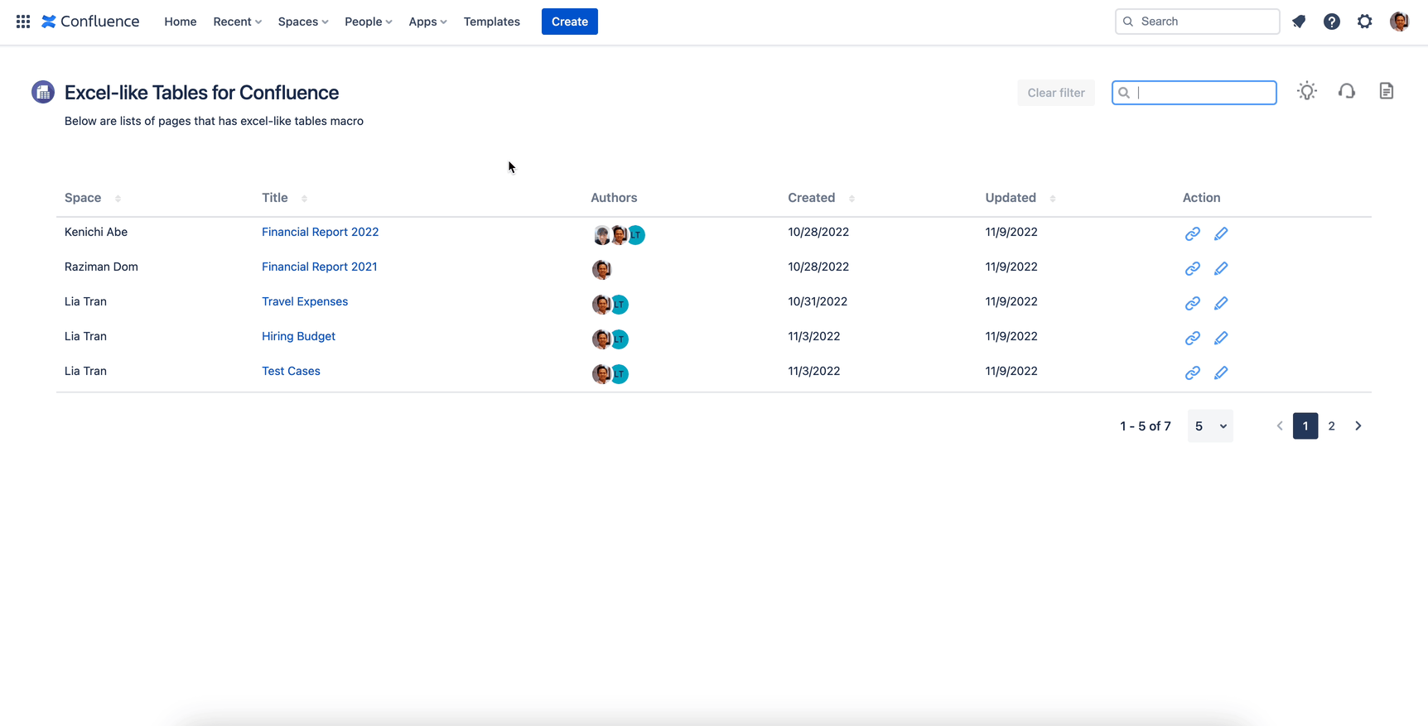This screenshot has height=726, width=1428.
Task: Open the rows per page dropdown
Action: coord(1209,426)
